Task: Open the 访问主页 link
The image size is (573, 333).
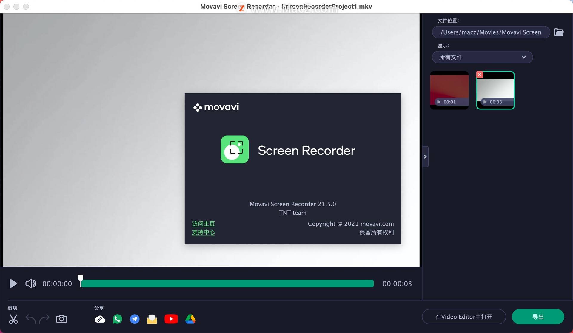Action: click(x=203, y=224)
